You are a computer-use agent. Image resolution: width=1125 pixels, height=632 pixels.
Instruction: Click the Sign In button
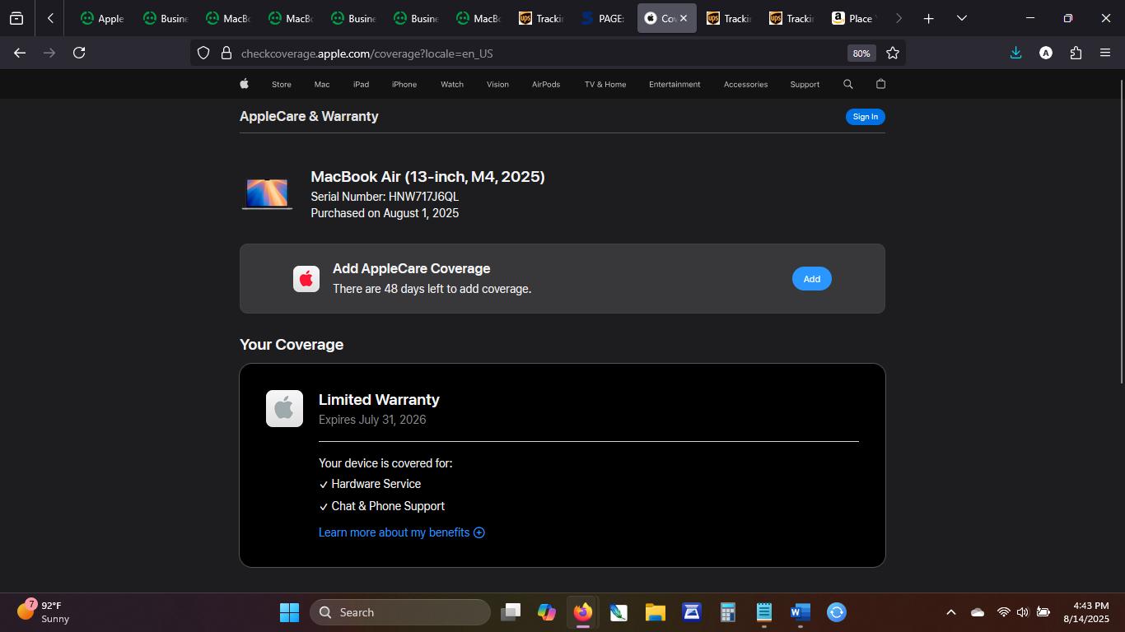pyautogui.click(x=866, y=117)
